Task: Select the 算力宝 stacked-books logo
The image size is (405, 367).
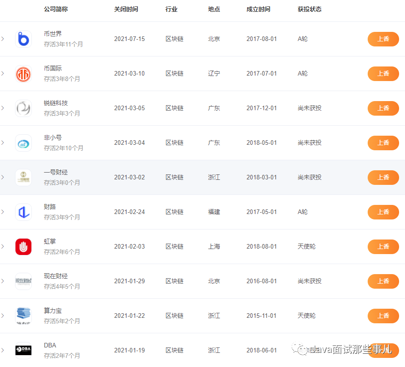Action: click(x=23, y=316)
